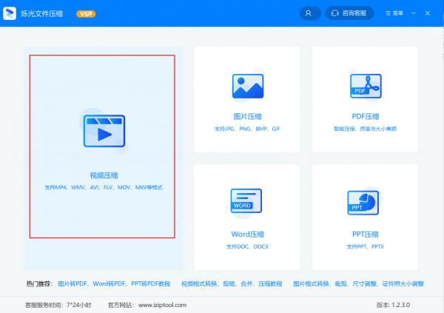Open the 视频格式转换、剪辑、合并 tutorial link
Viewport: 444px width, 313px height.
pos(231,284)
